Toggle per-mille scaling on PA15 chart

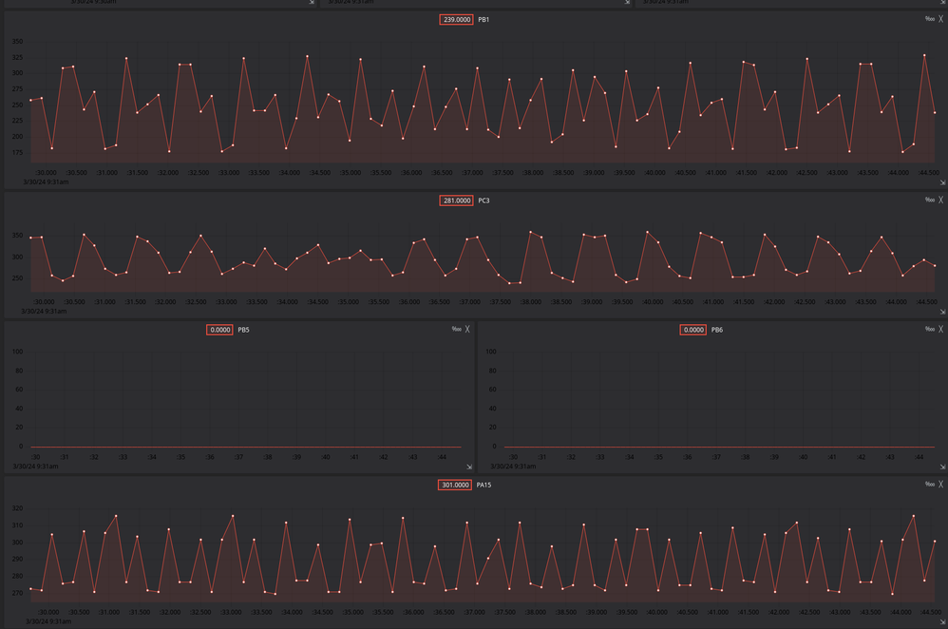tap(929, 485)
